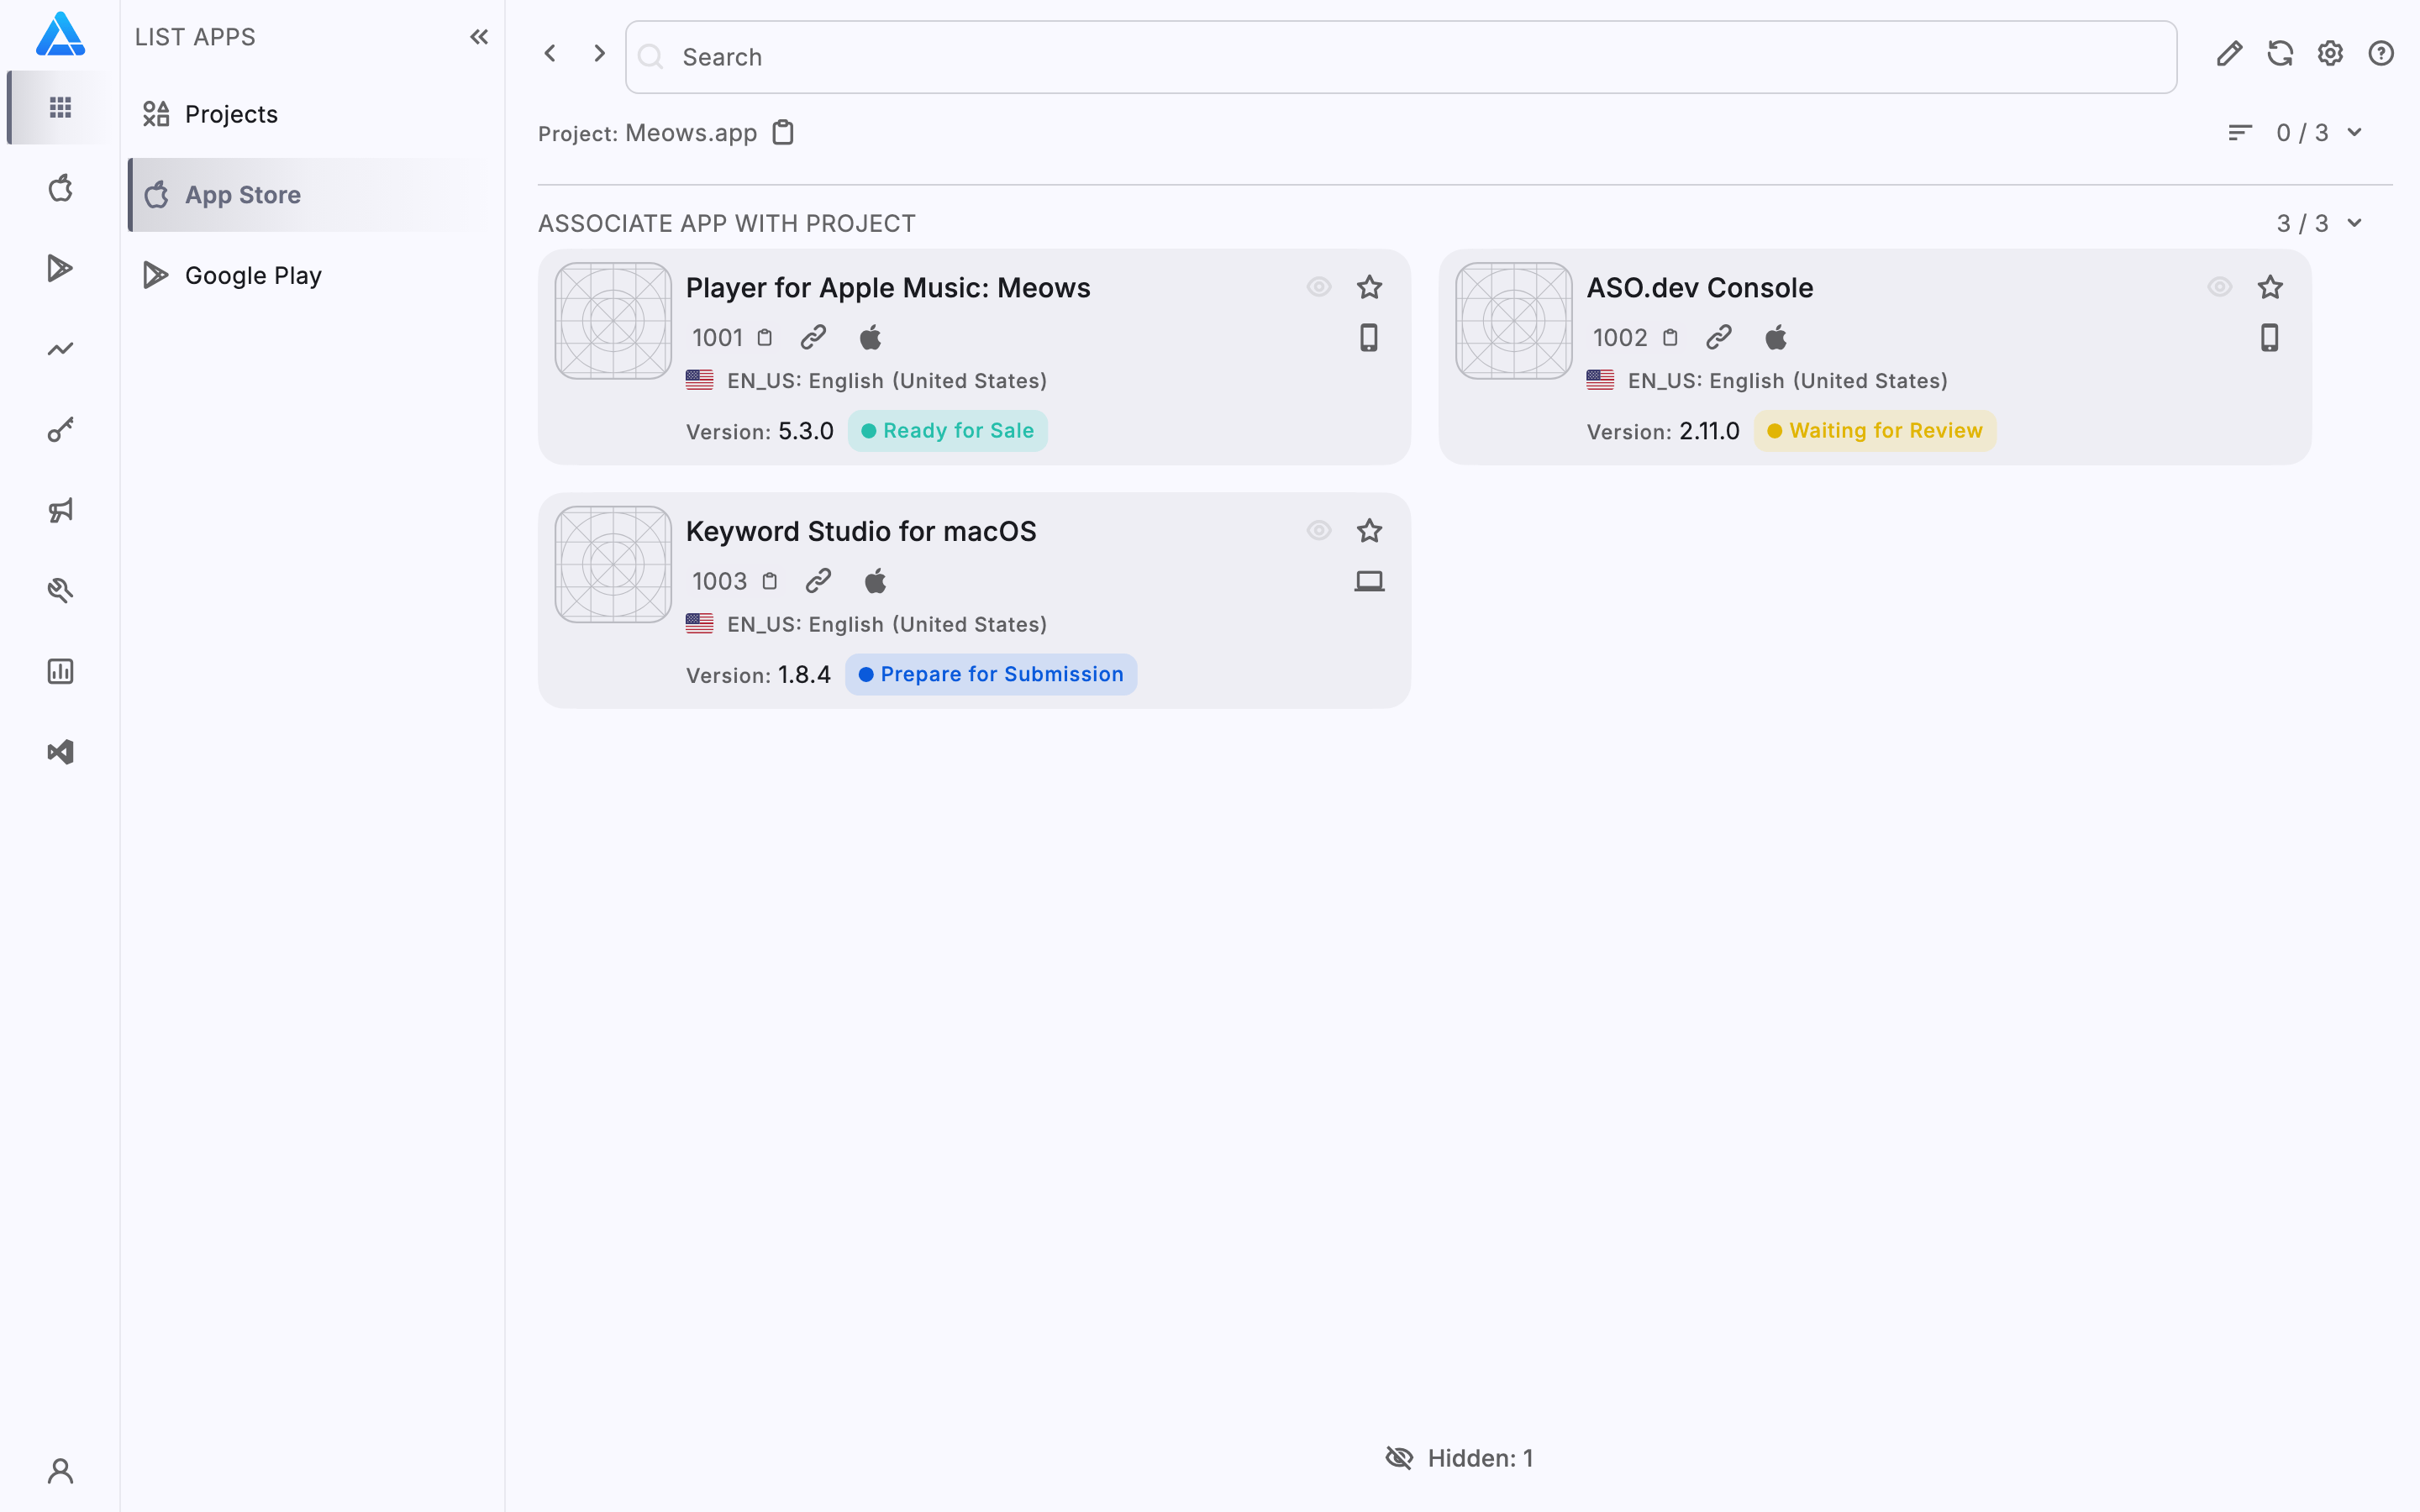Click the phone icon on ASO.dev Console card
2420x1512 pixels.
2270,338
